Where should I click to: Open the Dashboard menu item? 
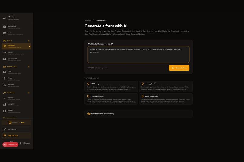click(16, 27)
